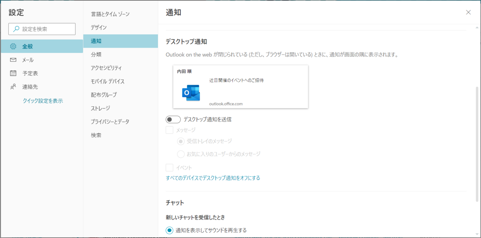Open 配布グループ settings page

click(121, 95)
